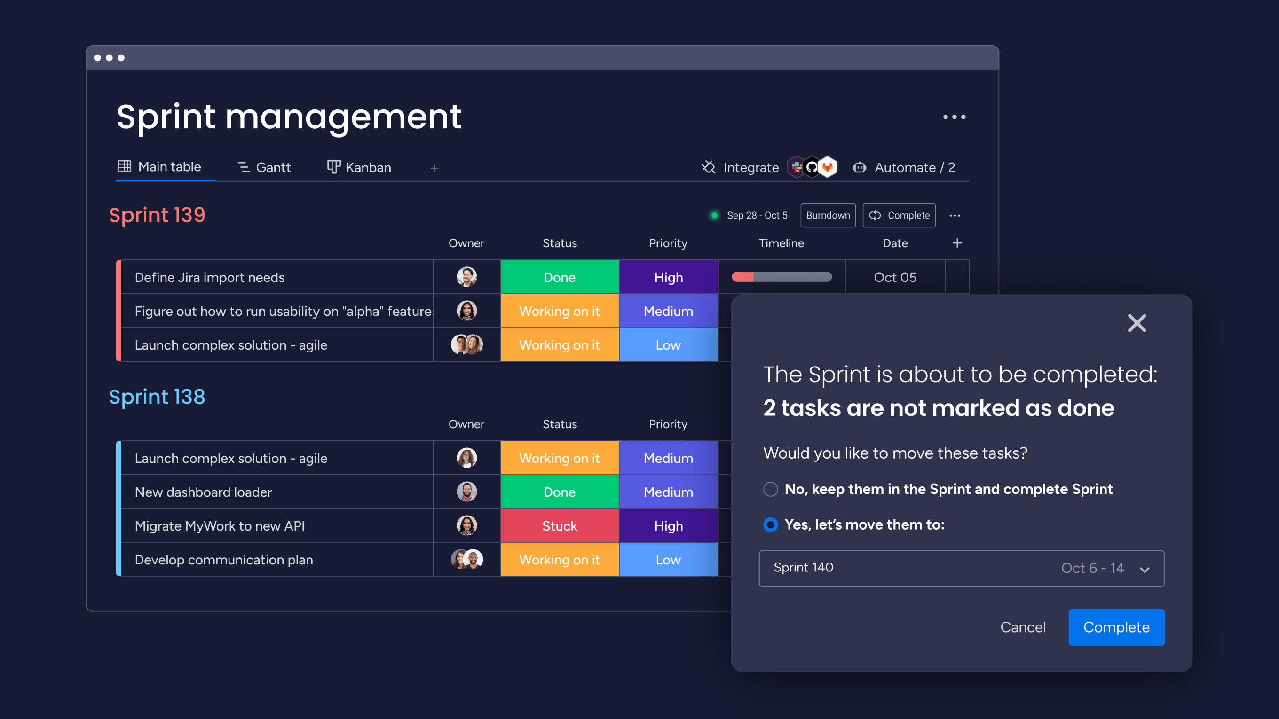Select 'No, keep them in the Sprint' radio button
This screenshot has width=1279, height=719.
click(x=769, y=490)
